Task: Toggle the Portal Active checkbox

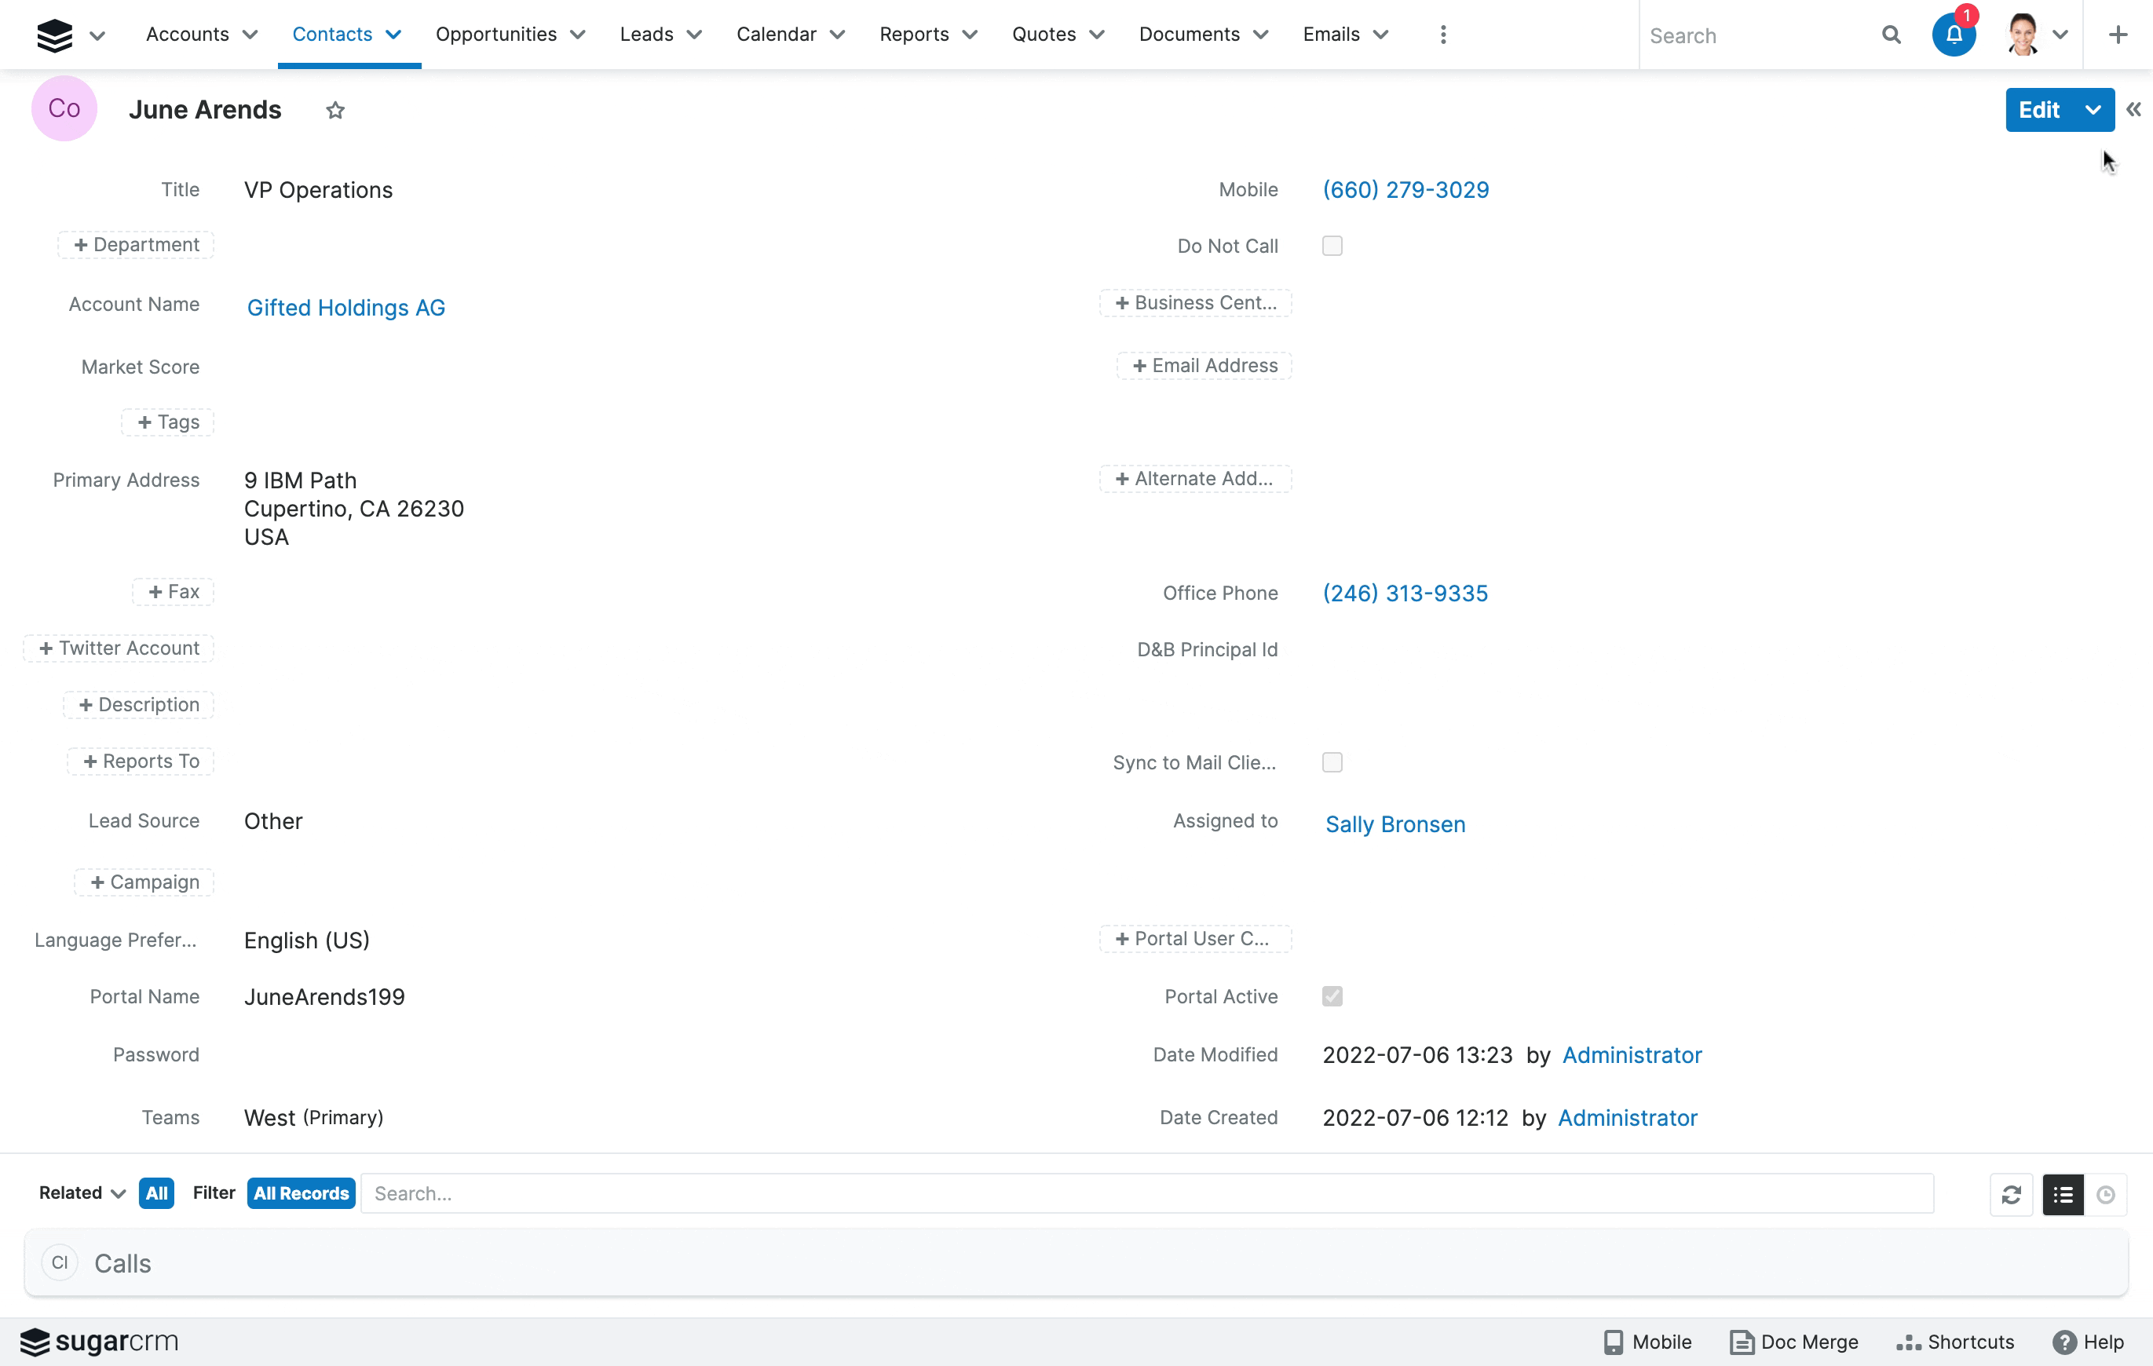Action: point(1332,996)
